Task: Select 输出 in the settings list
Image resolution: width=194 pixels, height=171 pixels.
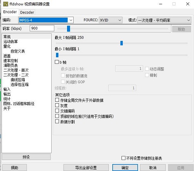Action: point(7,94)
